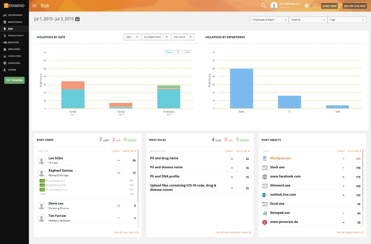Open the Severity filter dropdown

pos(308,20)
